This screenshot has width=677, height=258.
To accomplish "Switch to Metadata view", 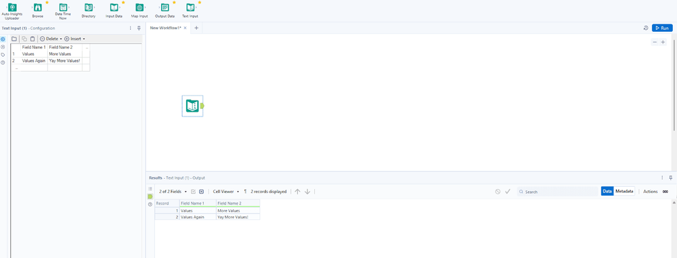I will click(624, 192).
